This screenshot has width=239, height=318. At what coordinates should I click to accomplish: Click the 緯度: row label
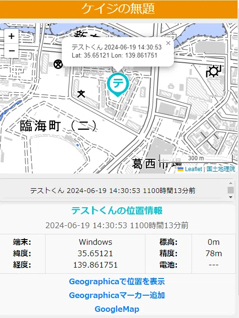[22, 253]
